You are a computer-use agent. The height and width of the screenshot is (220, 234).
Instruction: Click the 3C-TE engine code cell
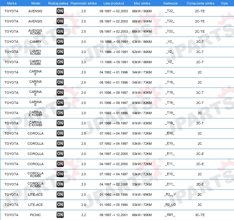pyautogui.click(x=200, y=215)
